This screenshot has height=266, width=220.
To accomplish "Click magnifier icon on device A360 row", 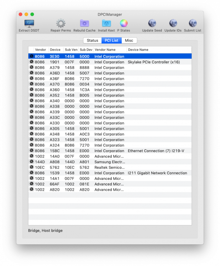I will (x=32, y=90).
